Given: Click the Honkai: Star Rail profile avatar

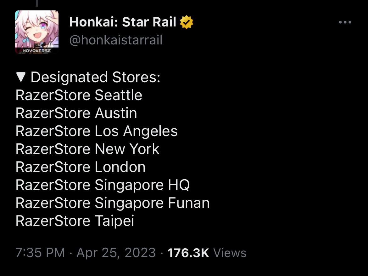Looking at the screenshot, I should pyautogui.click(x=37, y=32).
